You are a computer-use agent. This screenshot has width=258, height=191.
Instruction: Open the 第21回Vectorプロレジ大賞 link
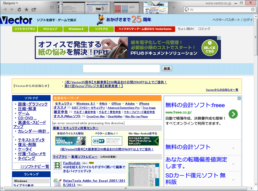click(x=94, y=86)
